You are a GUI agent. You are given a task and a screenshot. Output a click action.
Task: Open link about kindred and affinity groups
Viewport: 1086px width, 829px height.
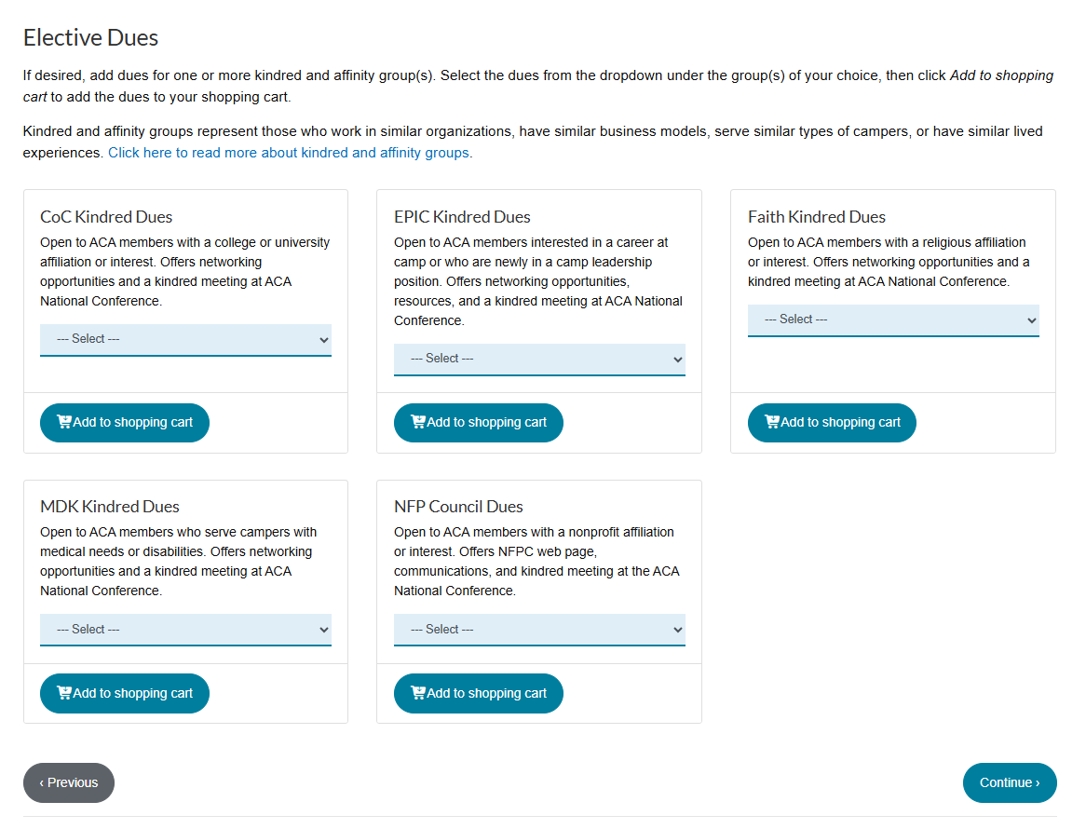tap(291, 153)
